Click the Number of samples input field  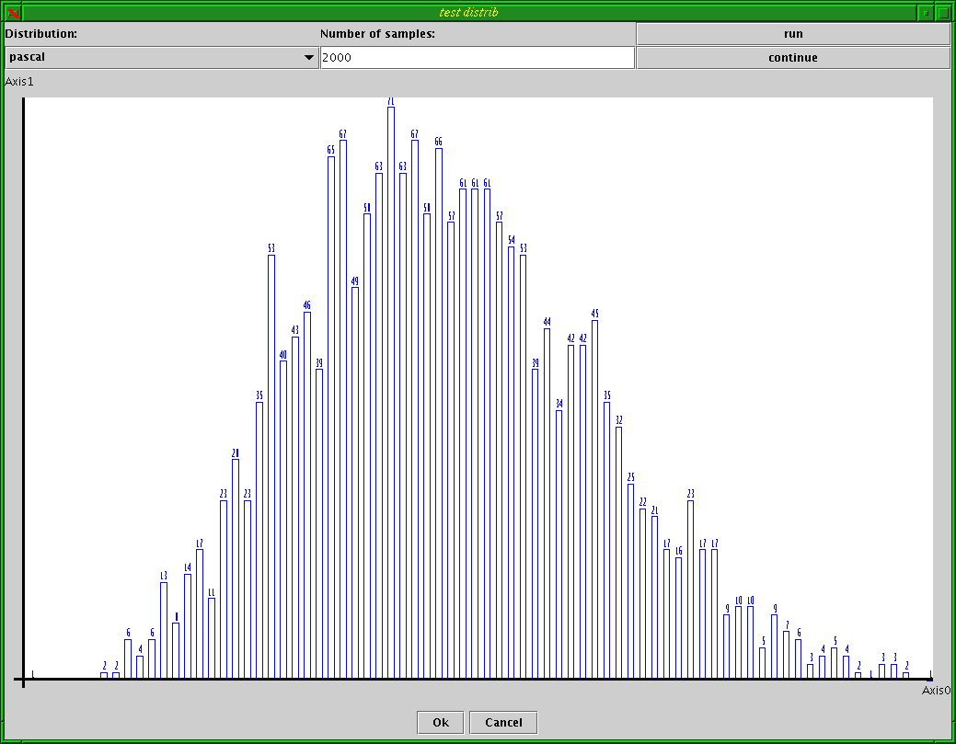[477, 57]
